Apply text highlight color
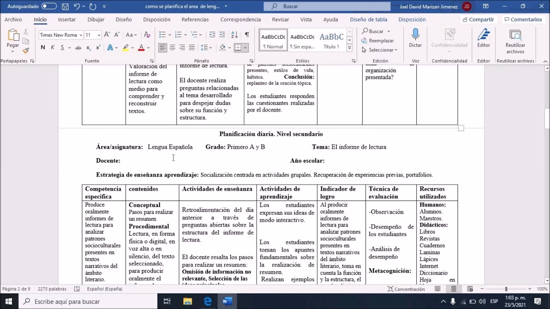 pos(126,47)
